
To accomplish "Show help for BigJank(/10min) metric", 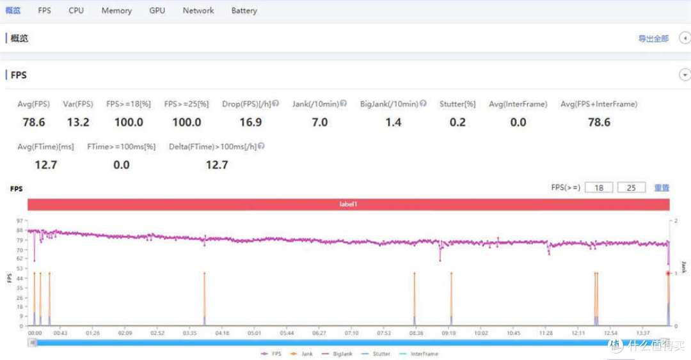I will tap(423, 104).
